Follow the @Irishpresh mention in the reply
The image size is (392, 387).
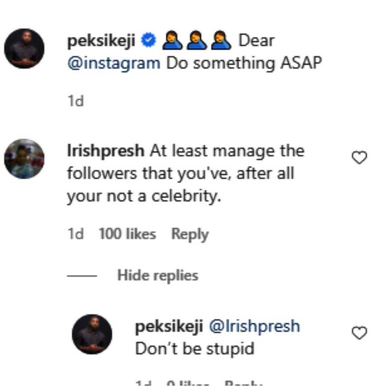point(254,326)
